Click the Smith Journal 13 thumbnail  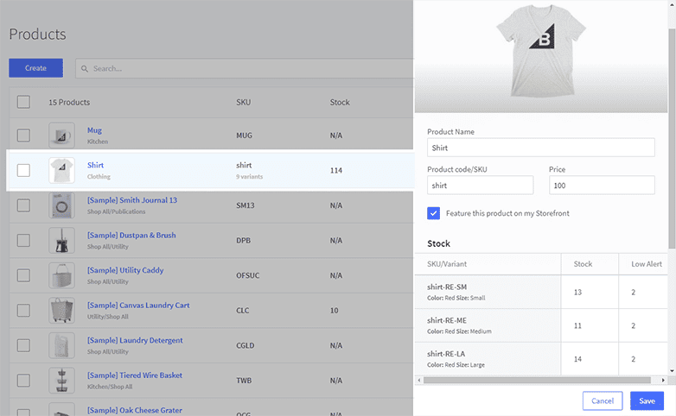point(61,205)
